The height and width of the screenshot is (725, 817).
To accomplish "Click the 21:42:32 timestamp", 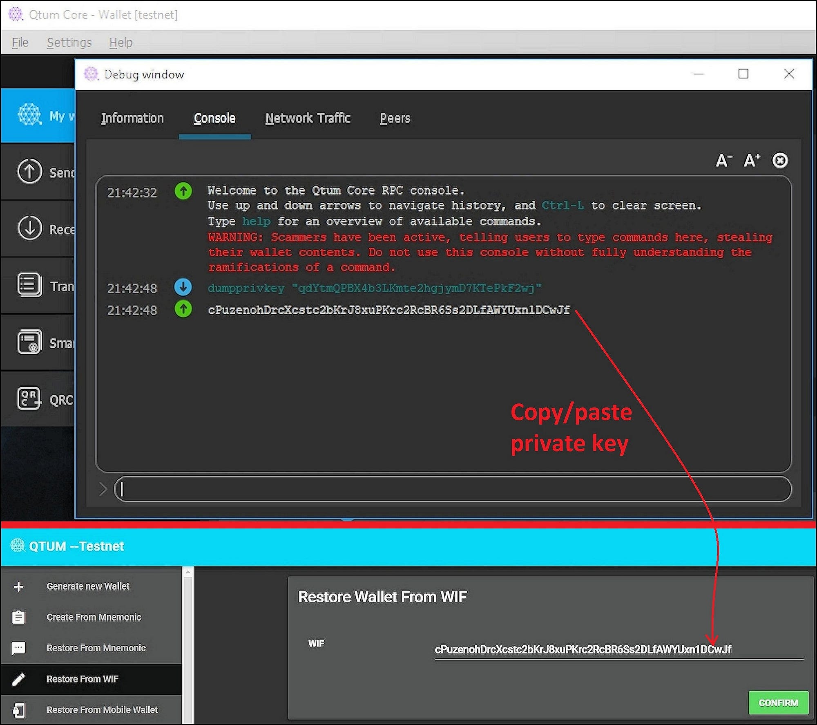I will click(x=132, y=192).
